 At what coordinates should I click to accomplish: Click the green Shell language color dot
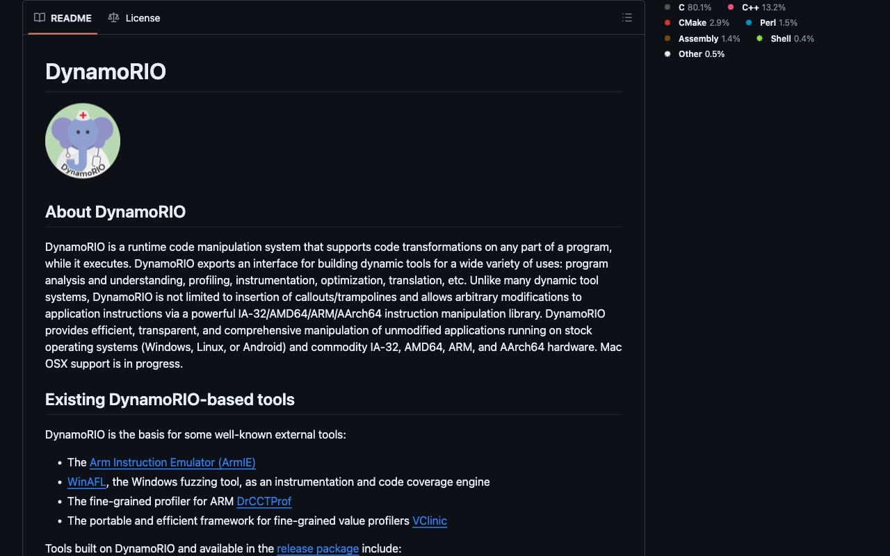pos(759,38)
